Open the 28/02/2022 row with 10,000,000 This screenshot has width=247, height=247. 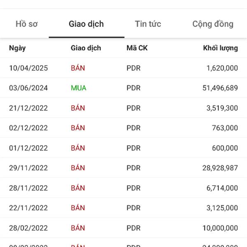point(123,228)
